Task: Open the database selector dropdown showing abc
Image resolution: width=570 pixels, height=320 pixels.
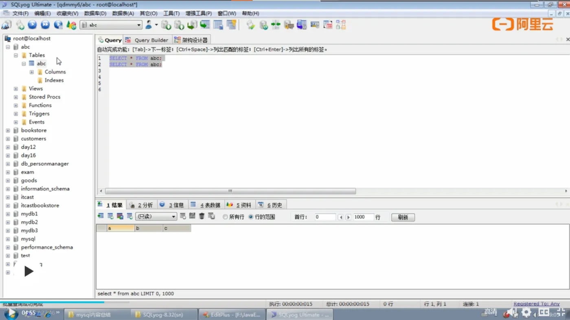Action: pyautogui.click(x=111, y=25)
